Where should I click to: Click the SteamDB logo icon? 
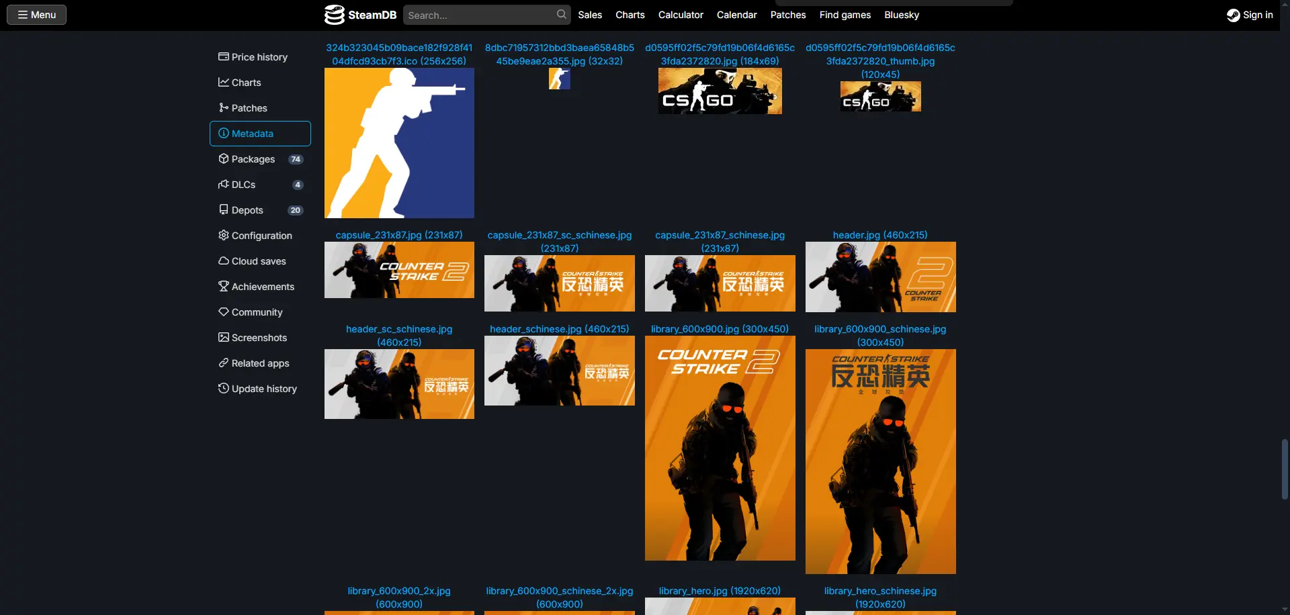[x=334, y=15]
